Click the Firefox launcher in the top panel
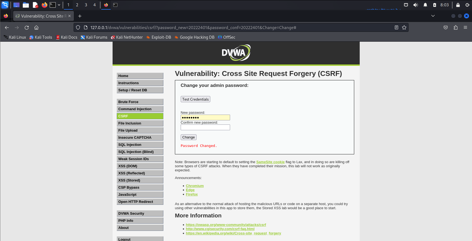The height and width of the screenshot is (241, 472). pyautogui.click(x=44, y=5)
